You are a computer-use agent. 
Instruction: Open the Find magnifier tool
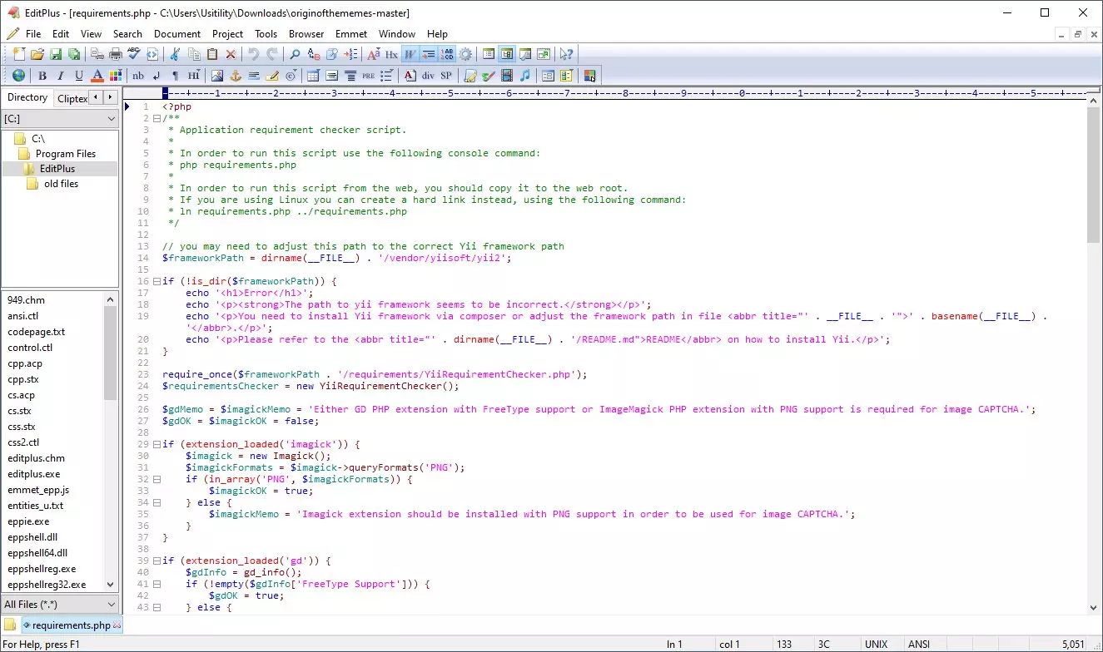coord(295,54)
